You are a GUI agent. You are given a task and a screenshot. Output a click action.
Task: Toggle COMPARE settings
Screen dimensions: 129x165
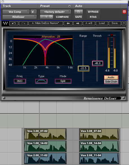(x=63, y=17)
